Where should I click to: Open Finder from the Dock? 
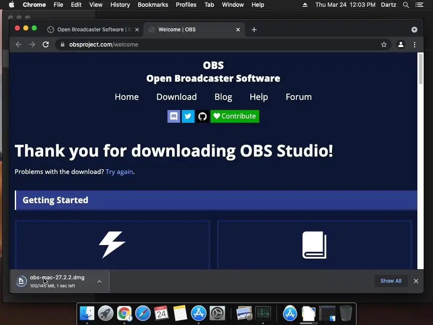coord(87,314)
